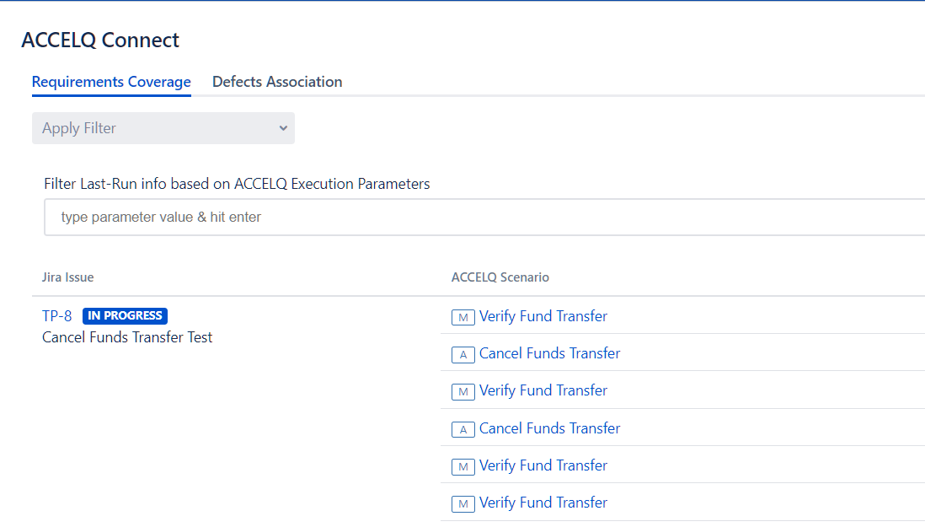Screen dimensions: 925x527
Task: Open the third Verify Fund Transfer scenario link
Action: (x=543, y=465)
